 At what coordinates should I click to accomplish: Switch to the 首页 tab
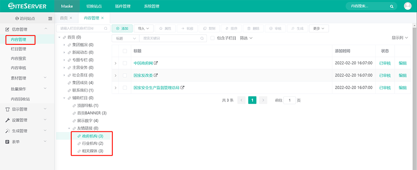(x=64, y=18)
